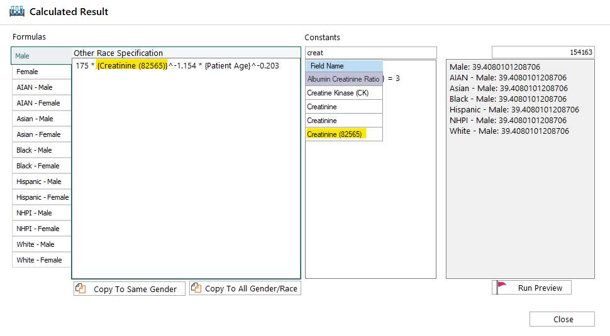
Task: Click the Field Name column header
Action: point(344,66)
